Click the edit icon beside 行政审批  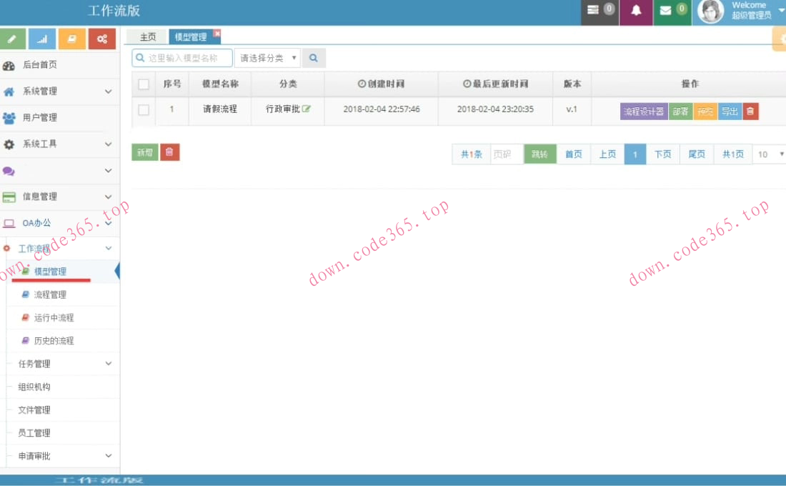click(x=307, y=109)
